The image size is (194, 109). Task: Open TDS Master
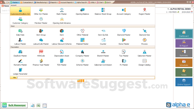62,62
